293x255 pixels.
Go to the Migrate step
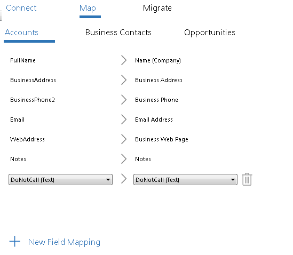[157, 9]
